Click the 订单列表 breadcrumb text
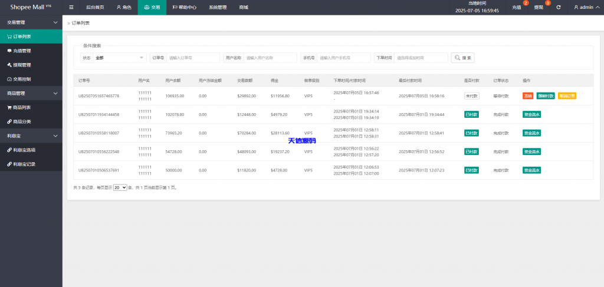 [x=81, y=23]
